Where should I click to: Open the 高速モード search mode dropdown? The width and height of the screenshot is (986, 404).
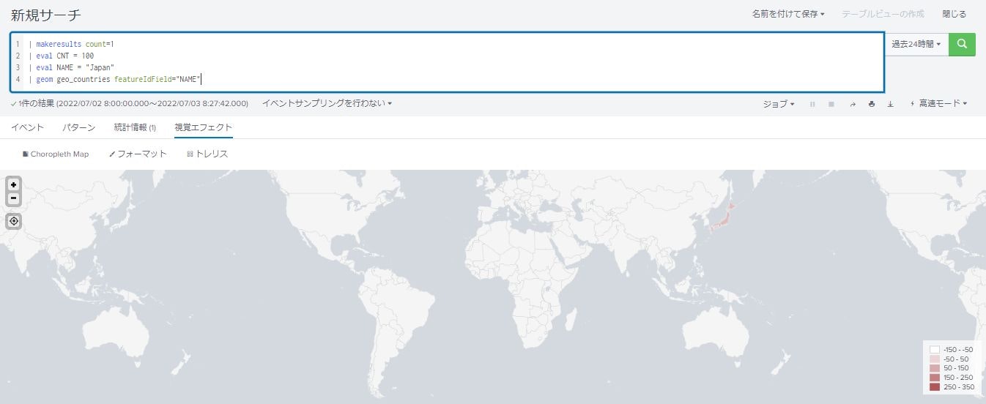(x=938, y=104)
